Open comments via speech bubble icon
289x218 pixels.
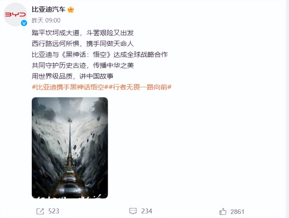(133, 211)
